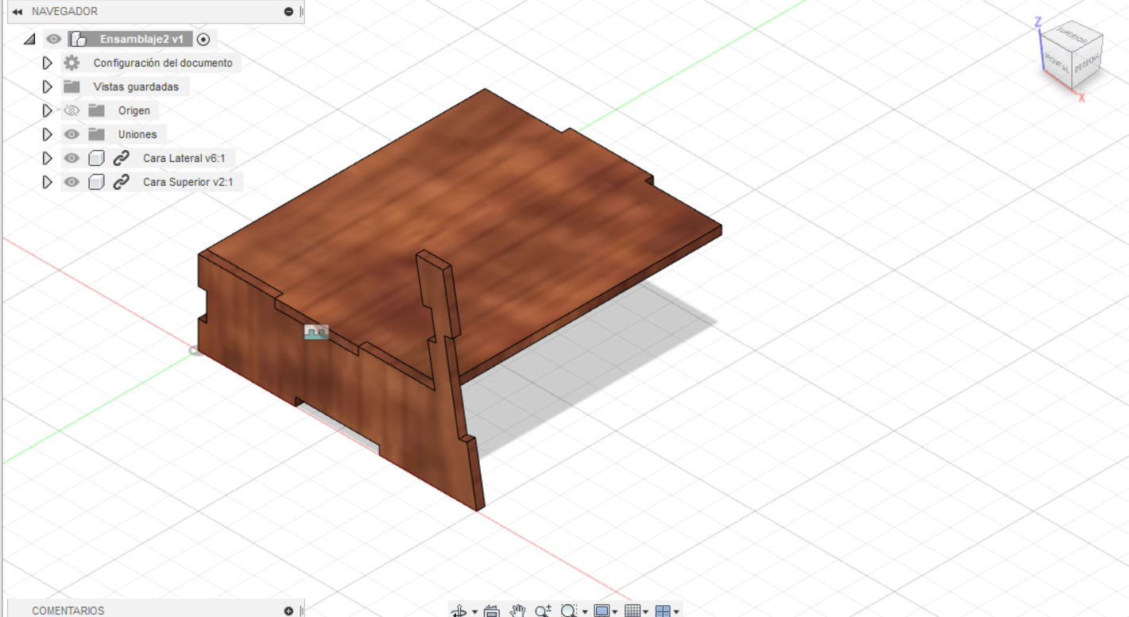1129x617 pixels.
Task: Click the SUPERIOR face of the ViewCube
Action: [x=1072, y=37]
